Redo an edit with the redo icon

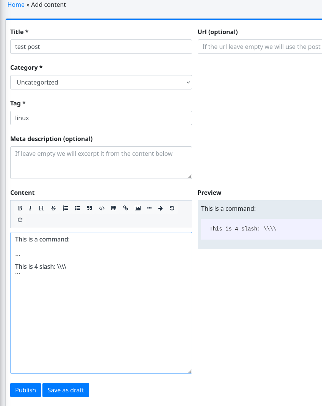coord(20,220)
